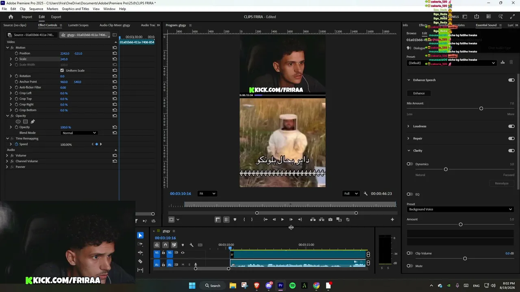This screenshot has width=520, height=292.
Task: Click the Enhance button
Action: tap(419, 93)
